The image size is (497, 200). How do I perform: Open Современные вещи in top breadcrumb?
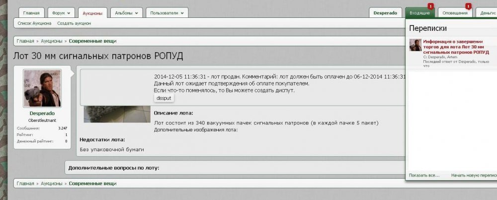tap(92, 41)
